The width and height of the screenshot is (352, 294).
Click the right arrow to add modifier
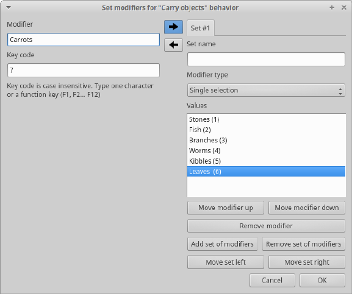(x=173, y=27)
